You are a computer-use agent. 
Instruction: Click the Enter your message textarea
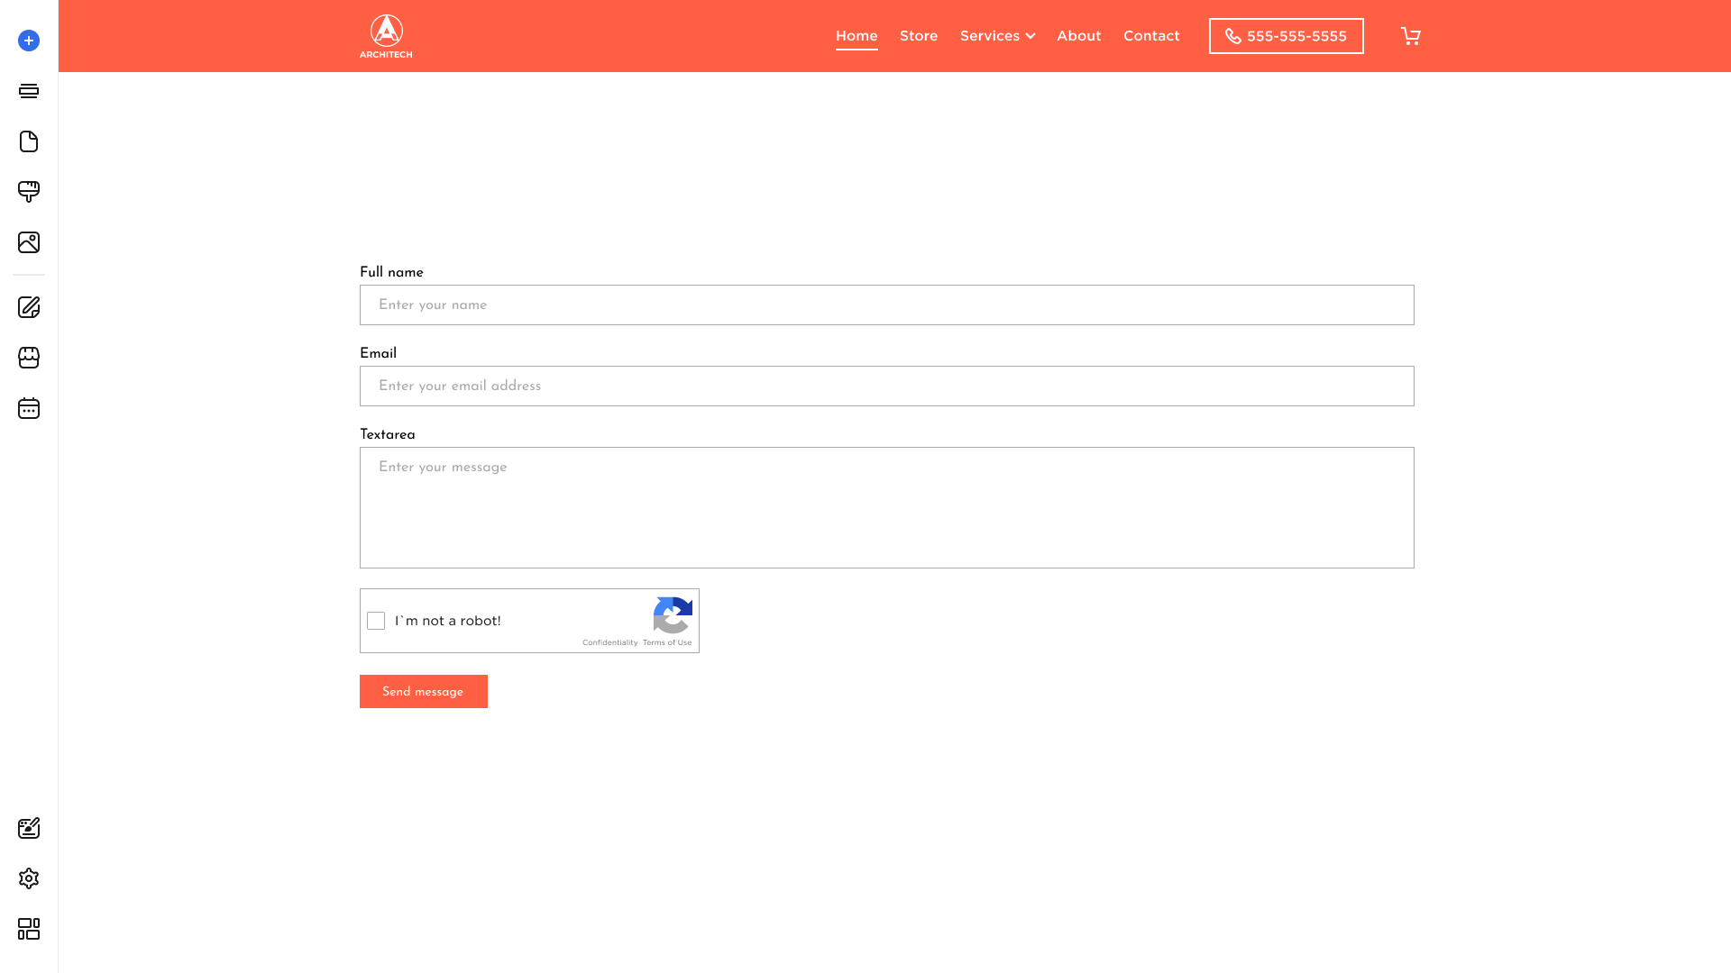tap(886, 507)
